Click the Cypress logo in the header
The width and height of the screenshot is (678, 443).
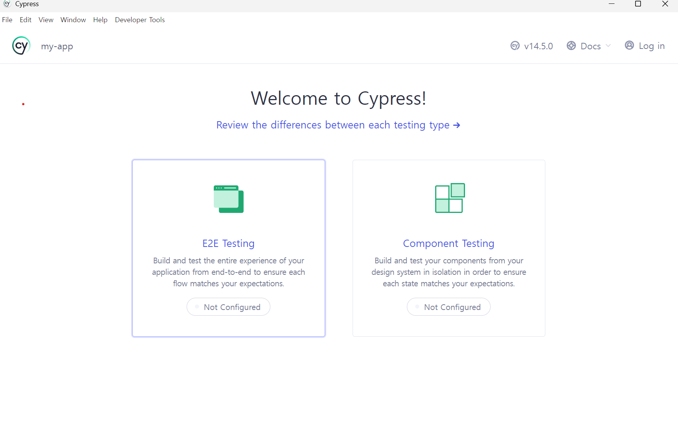[x=21, y=46]
